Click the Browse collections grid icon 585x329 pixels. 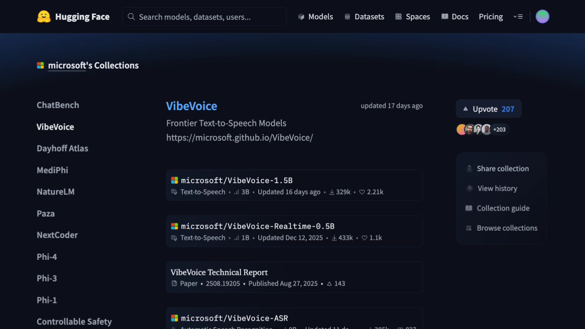pos(469,228)
